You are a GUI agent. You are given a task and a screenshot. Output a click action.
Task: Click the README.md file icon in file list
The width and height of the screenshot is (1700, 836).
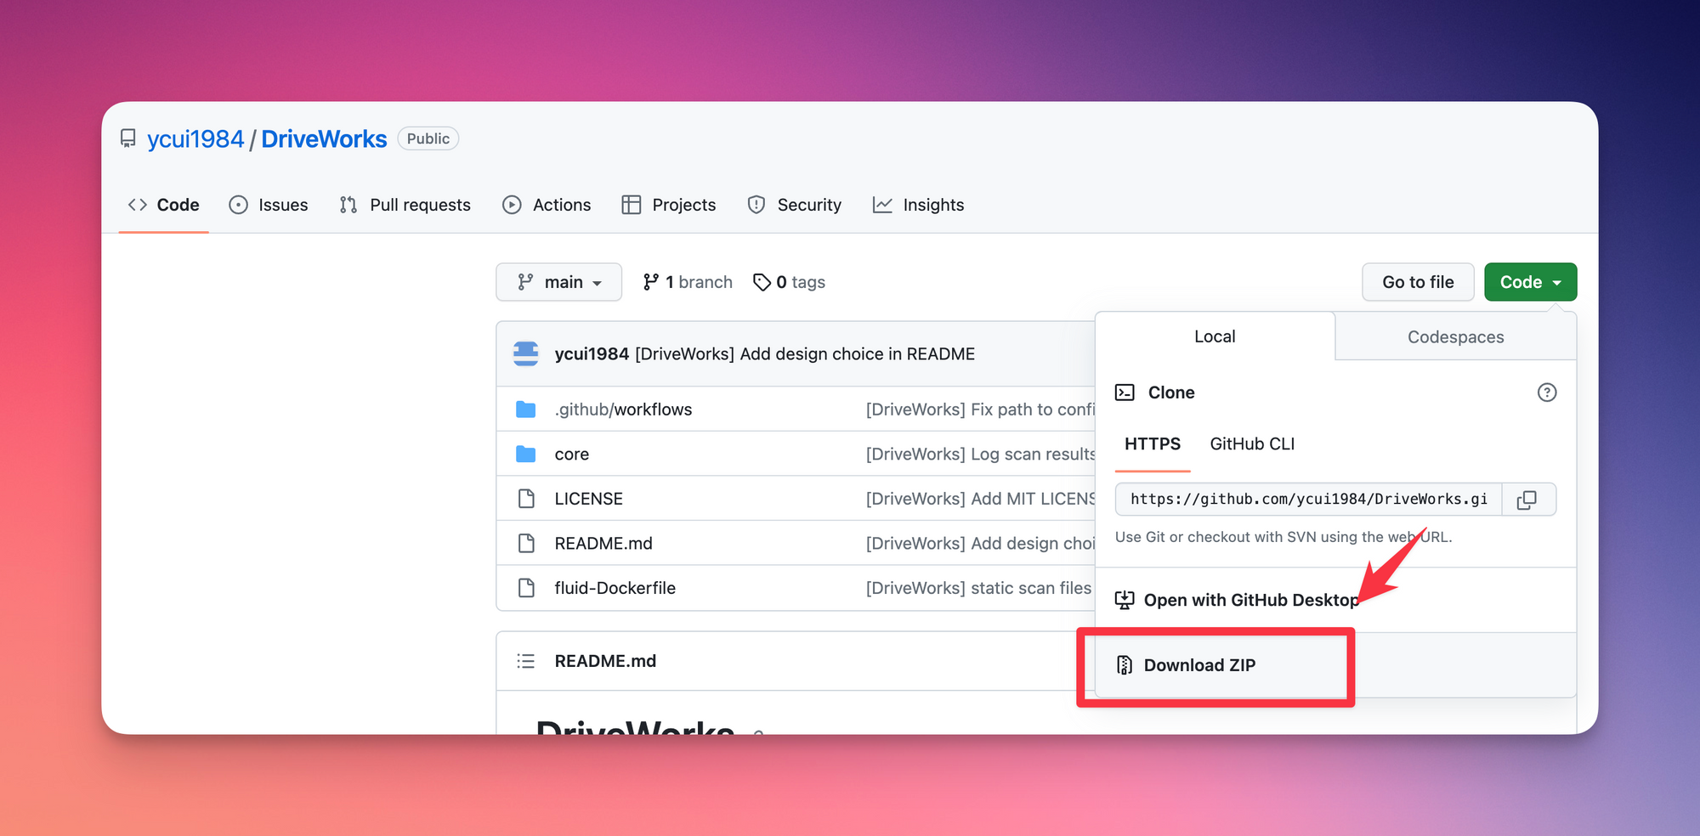[x=526, y=543]
